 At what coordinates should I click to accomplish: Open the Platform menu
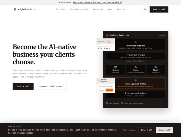[61, 10]
